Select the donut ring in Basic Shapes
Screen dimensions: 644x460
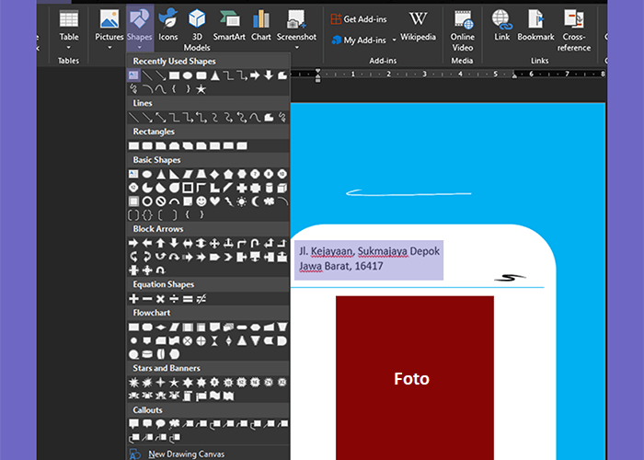coord(147,201)
